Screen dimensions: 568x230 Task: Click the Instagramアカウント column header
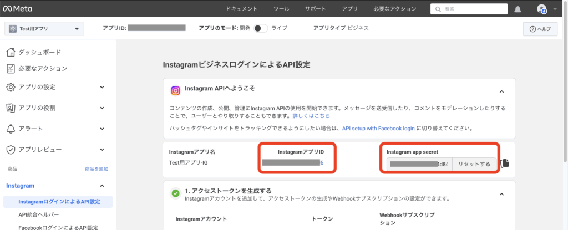(x=201, y=219)
